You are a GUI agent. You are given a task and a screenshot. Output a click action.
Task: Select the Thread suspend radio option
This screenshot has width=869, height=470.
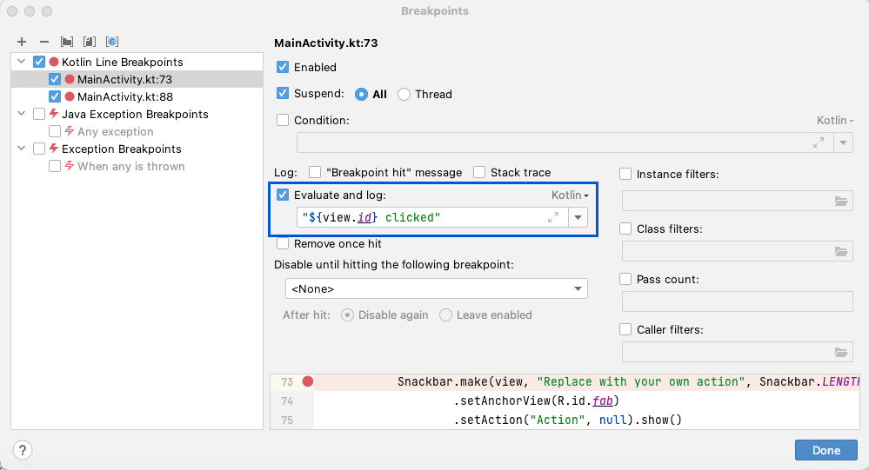click(x=404, y=94)
